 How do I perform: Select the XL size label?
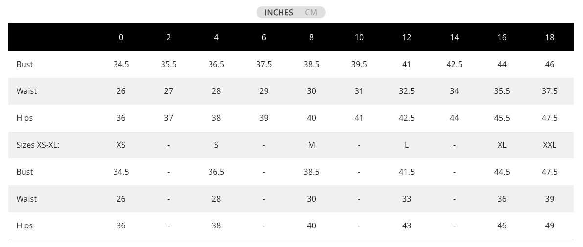pyautogui.click(x=502, y=145)
